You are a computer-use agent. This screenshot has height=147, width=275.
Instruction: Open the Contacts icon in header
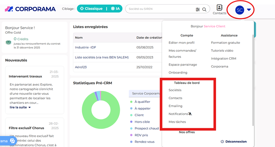pyautogui.click(x=219, y=8)
